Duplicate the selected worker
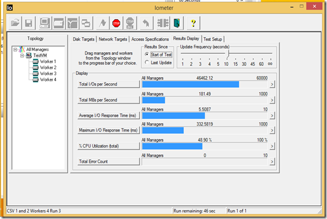Viewport: 327px width, 219px height. 86,23
